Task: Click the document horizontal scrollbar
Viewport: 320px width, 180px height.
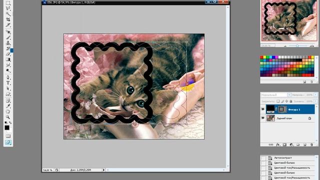Action: [x=165, y=170]
